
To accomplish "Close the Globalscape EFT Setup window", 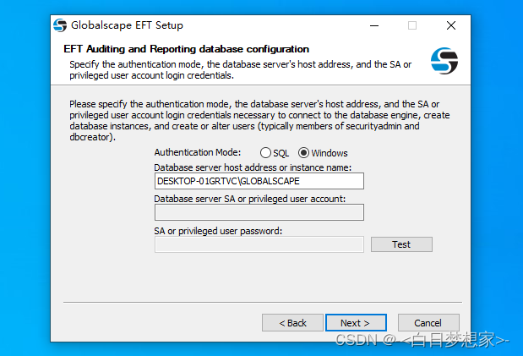I will tap(451, 25).
